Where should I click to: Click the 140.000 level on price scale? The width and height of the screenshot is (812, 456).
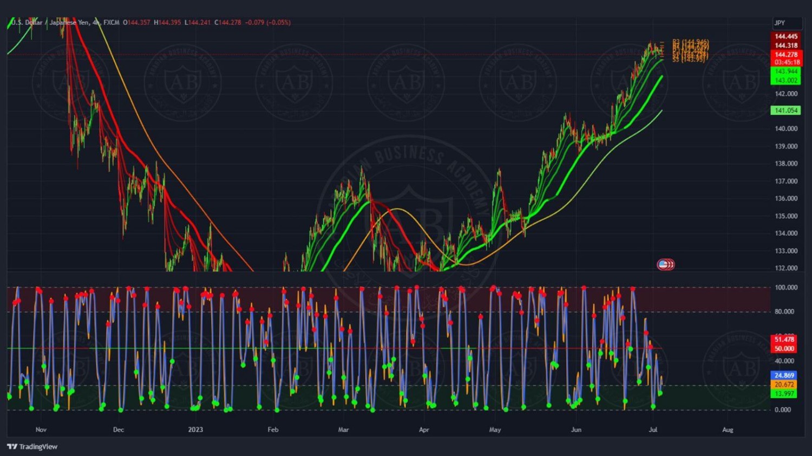tap(786, 129)
